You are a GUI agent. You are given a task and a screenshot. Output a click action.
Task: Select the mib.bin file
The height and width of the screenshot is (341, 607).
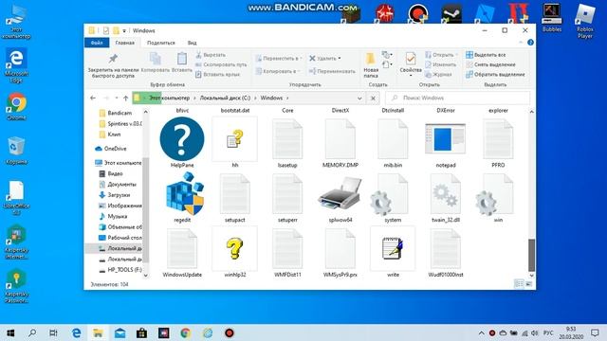pyautogui.click(x=393, y=139)
